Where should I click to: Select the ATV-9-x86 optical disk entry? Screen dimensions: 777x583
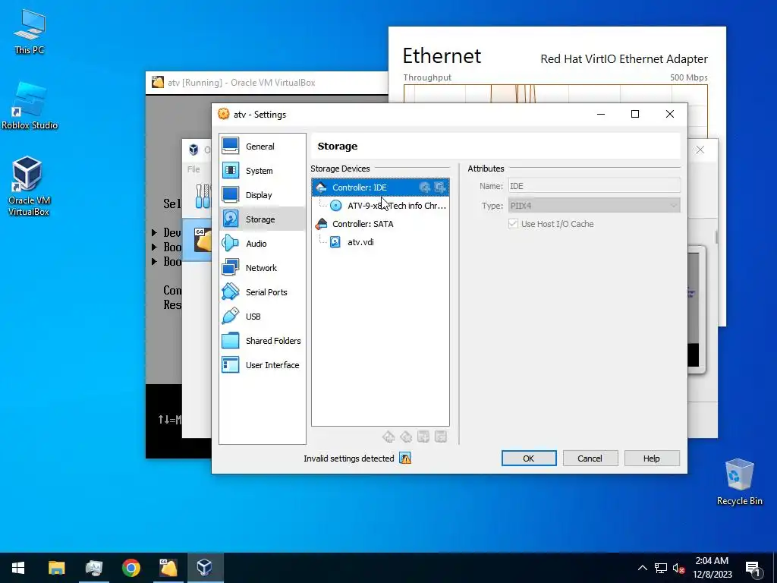point(380,206)
